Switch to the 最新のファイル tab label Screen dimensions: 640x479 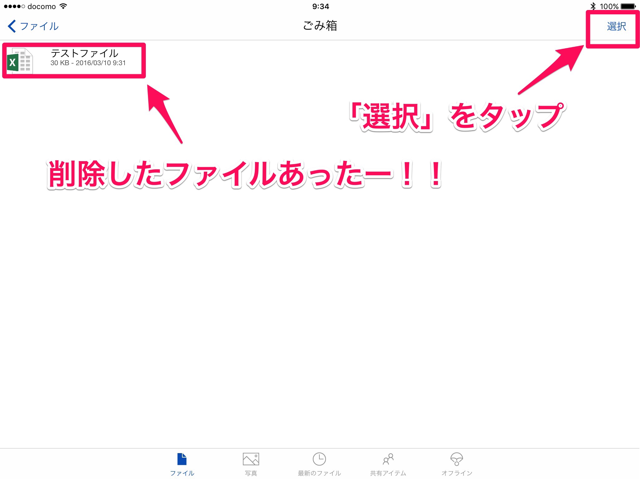[x=319, y=473]
